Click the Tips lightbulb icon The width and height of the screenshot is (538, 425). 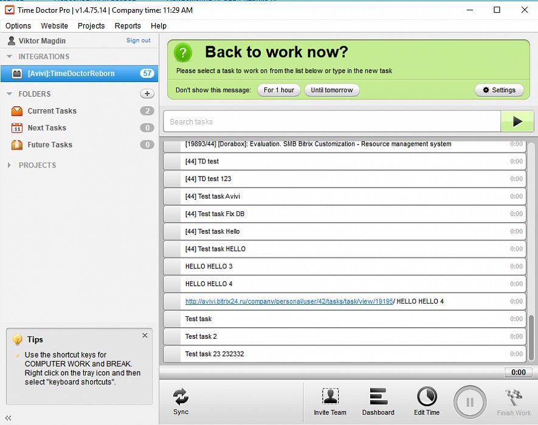17,339
